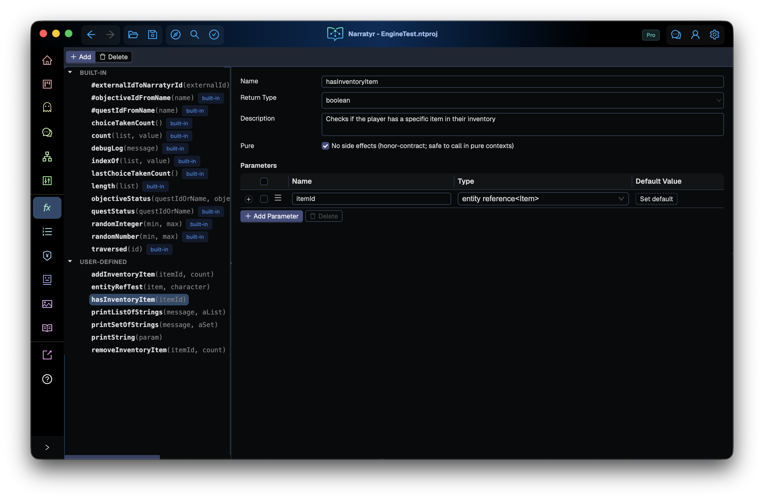Screen dimensions: 764x500
Task: Uncheck the Pure no side effects checkbox
Action: click(325, 146)
